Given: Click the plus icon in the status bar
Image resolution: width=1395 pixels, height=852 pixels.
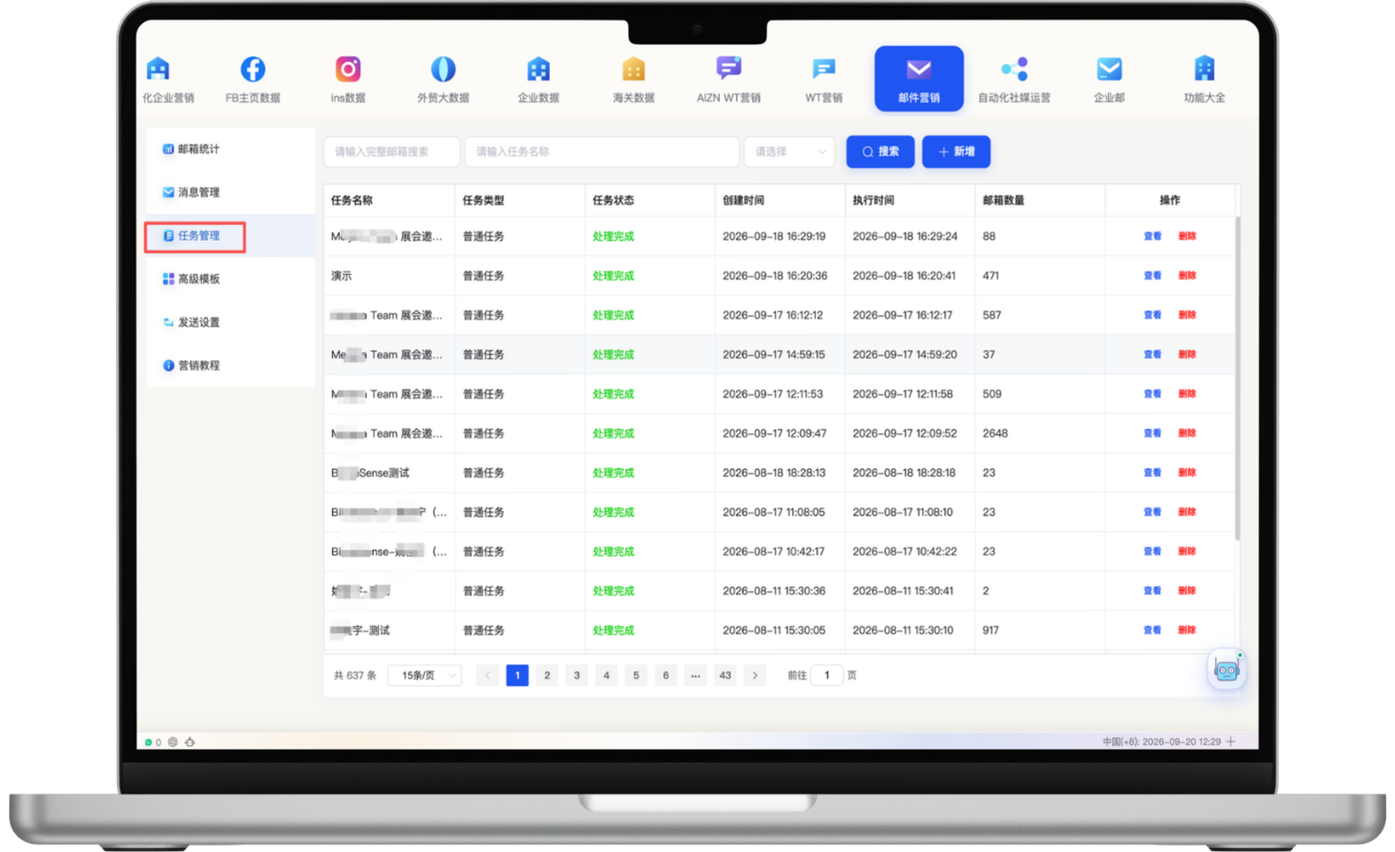Looking at the screenshot, I should tap(1231, 741).
